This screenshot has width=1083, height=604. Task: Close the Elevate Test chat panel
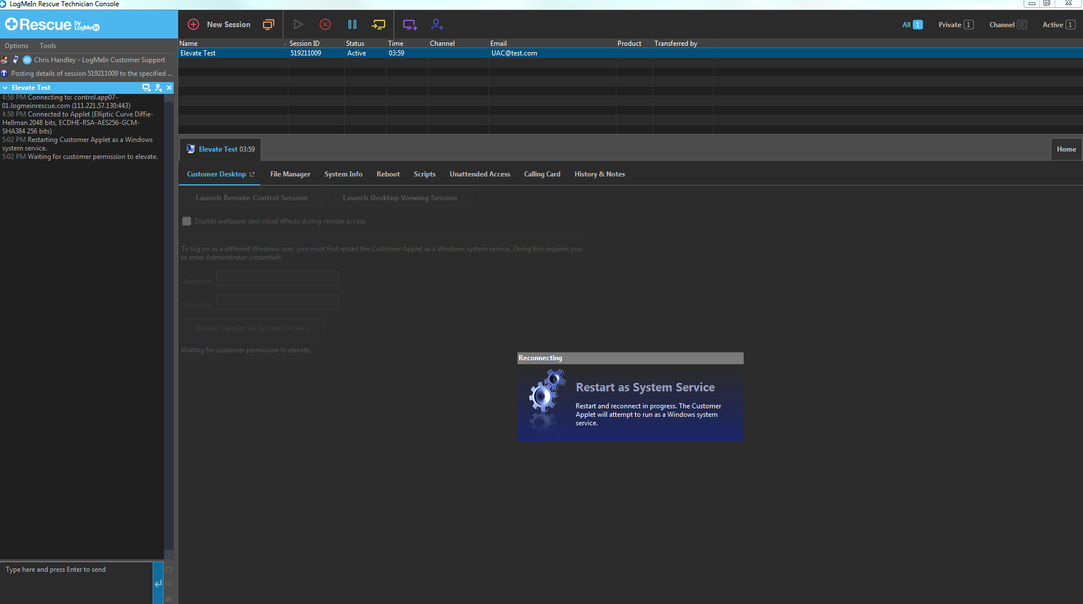click(x=169, y=88)
